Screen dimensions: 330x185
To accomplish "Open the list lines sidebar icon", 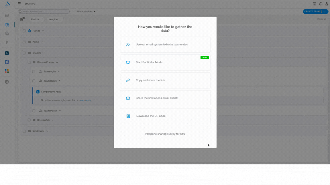I will click(7, 42).
